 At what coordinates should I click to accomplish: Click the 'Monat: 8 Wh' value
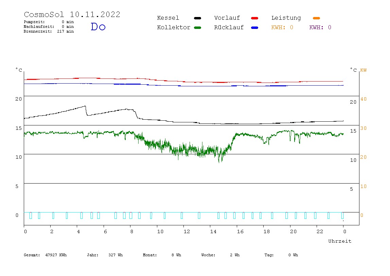(162, 255)
